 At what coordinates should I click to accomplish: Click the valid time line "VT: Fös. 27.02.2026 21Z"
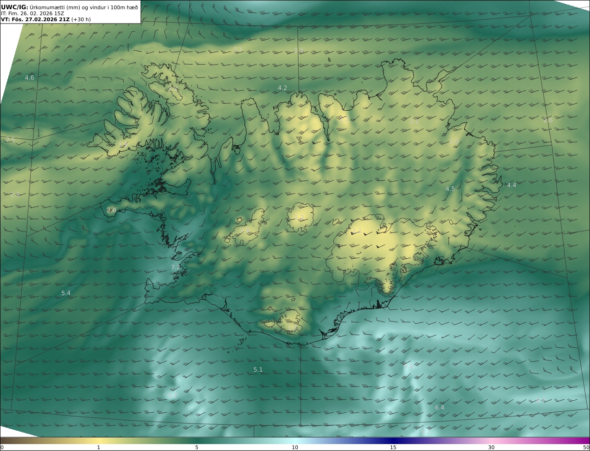click(x=35, y=19)
